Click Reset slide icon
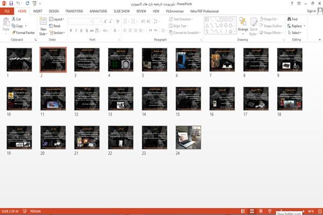The width and height of the screenshot is (323, 215). (51, 26)
